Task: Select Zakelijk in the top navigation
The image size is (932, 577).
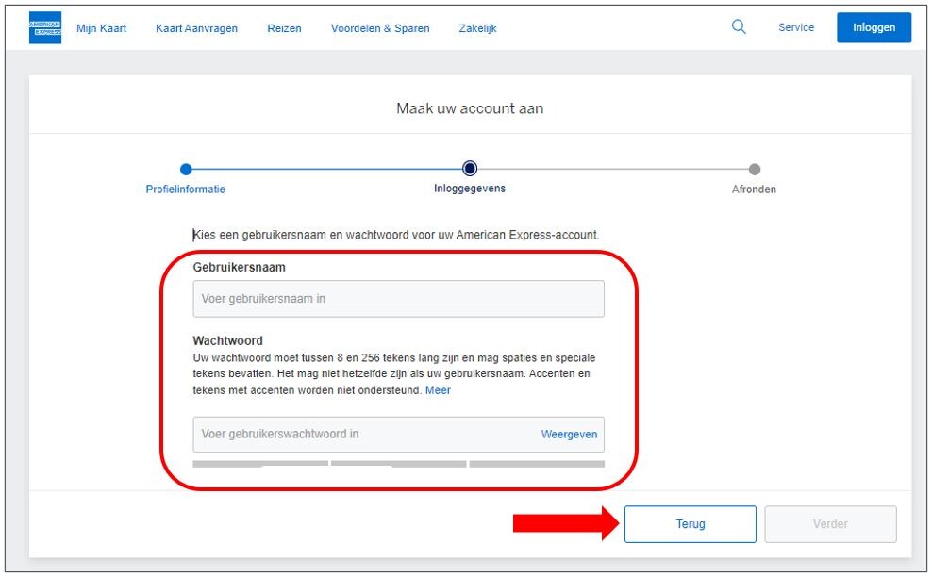Action: click(477, 28)
